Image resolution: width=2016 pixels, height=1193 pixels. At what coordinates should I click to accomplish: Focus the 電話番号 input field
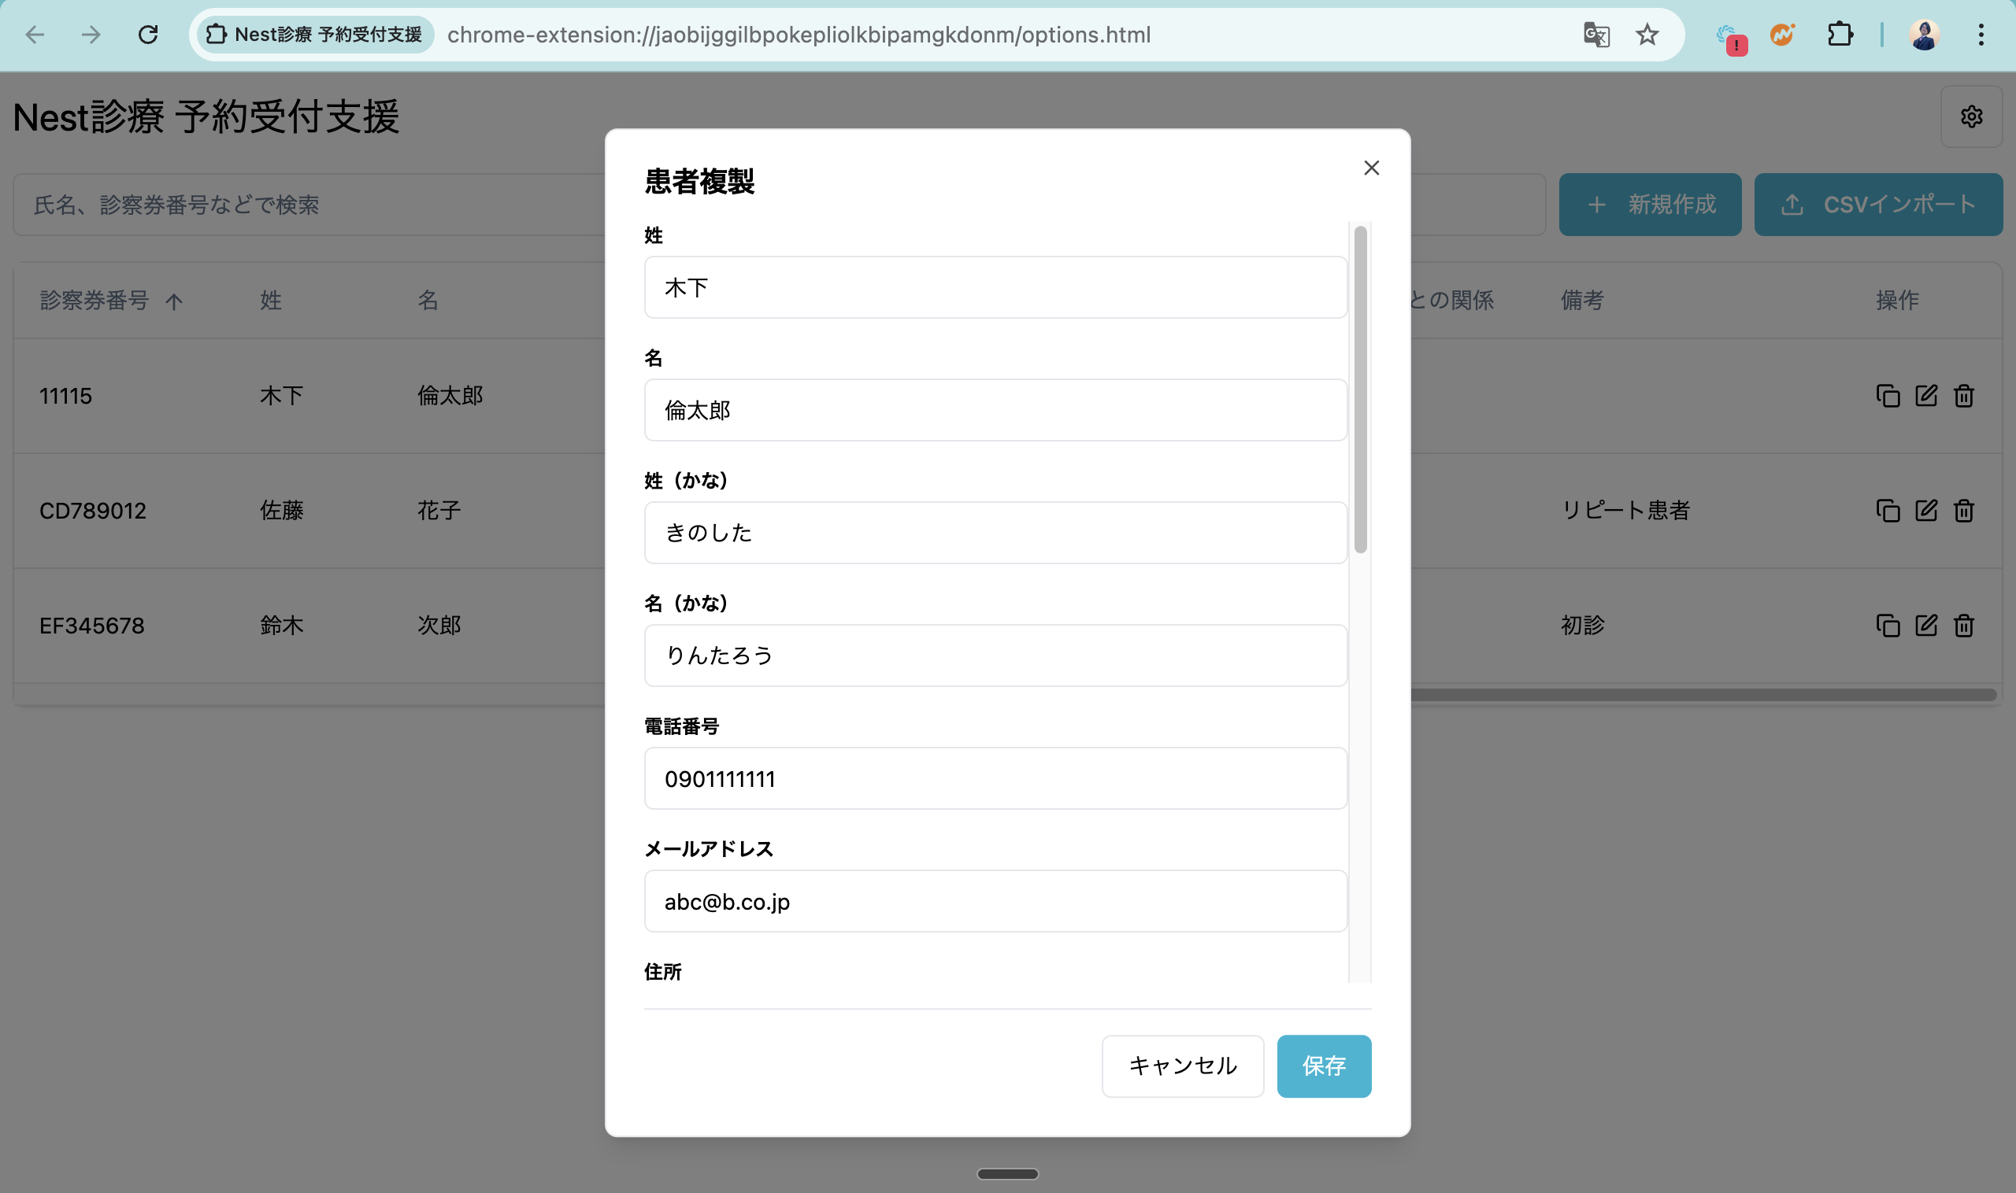click(x=995, y=778)
